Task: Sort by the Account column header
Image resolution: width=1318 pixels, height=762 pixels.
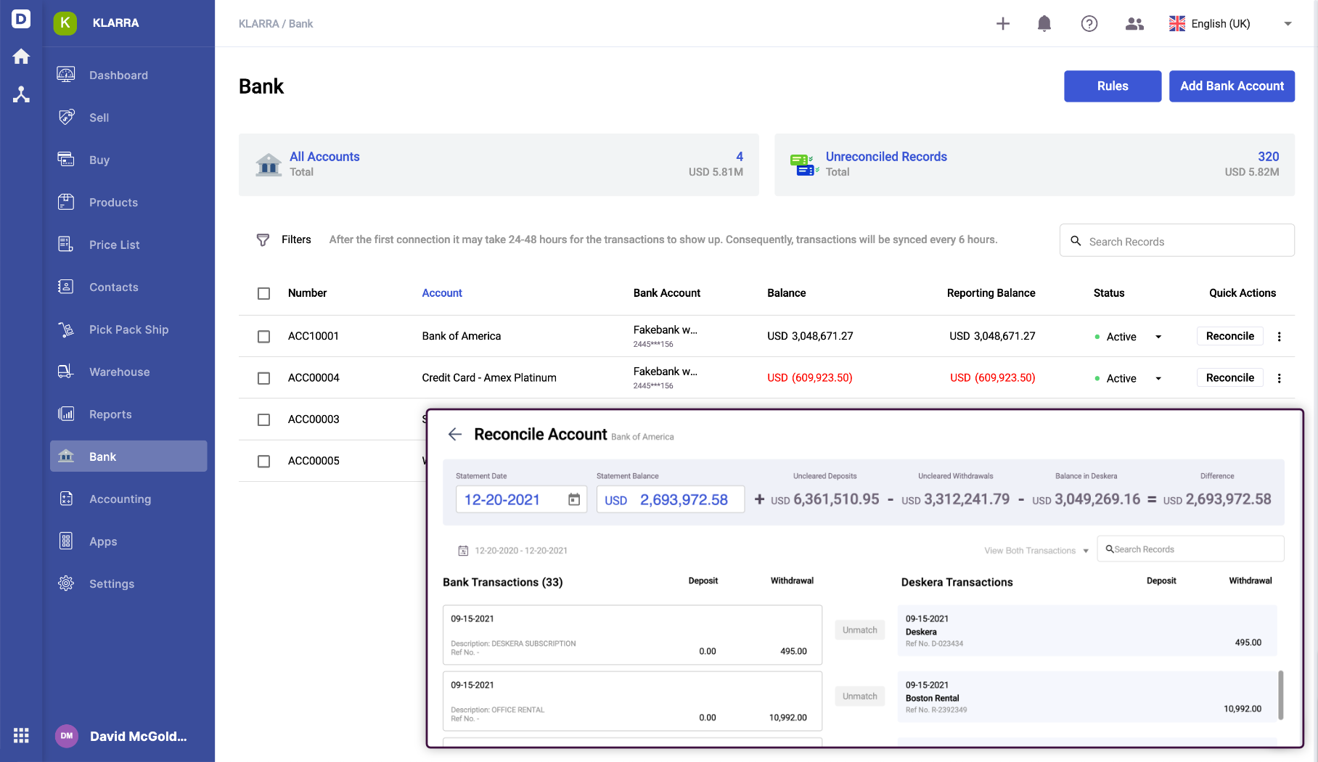Action: 442,293
